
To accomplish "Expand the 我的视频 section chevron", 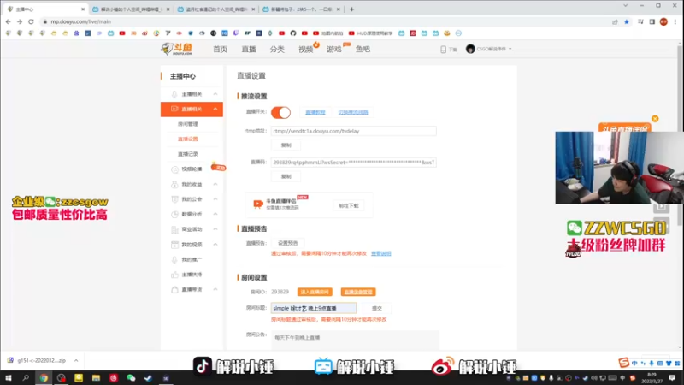I will pyautogui.click(x=215, y=245).
